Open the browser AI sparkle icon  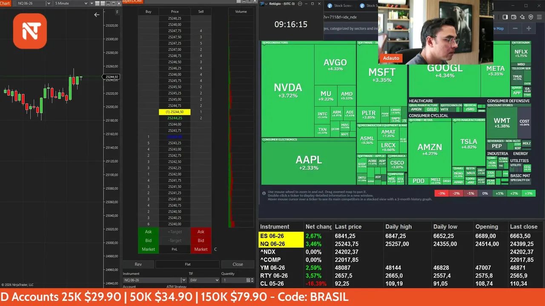point(522,17)
